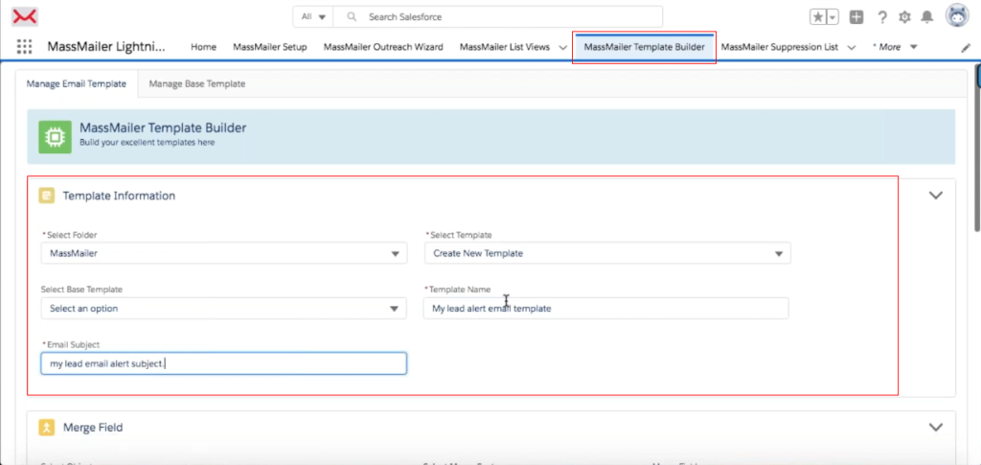Screen dimensions: 981x465
Task: Open the MassMailer Suppression List tab
Action: (779, 47)
